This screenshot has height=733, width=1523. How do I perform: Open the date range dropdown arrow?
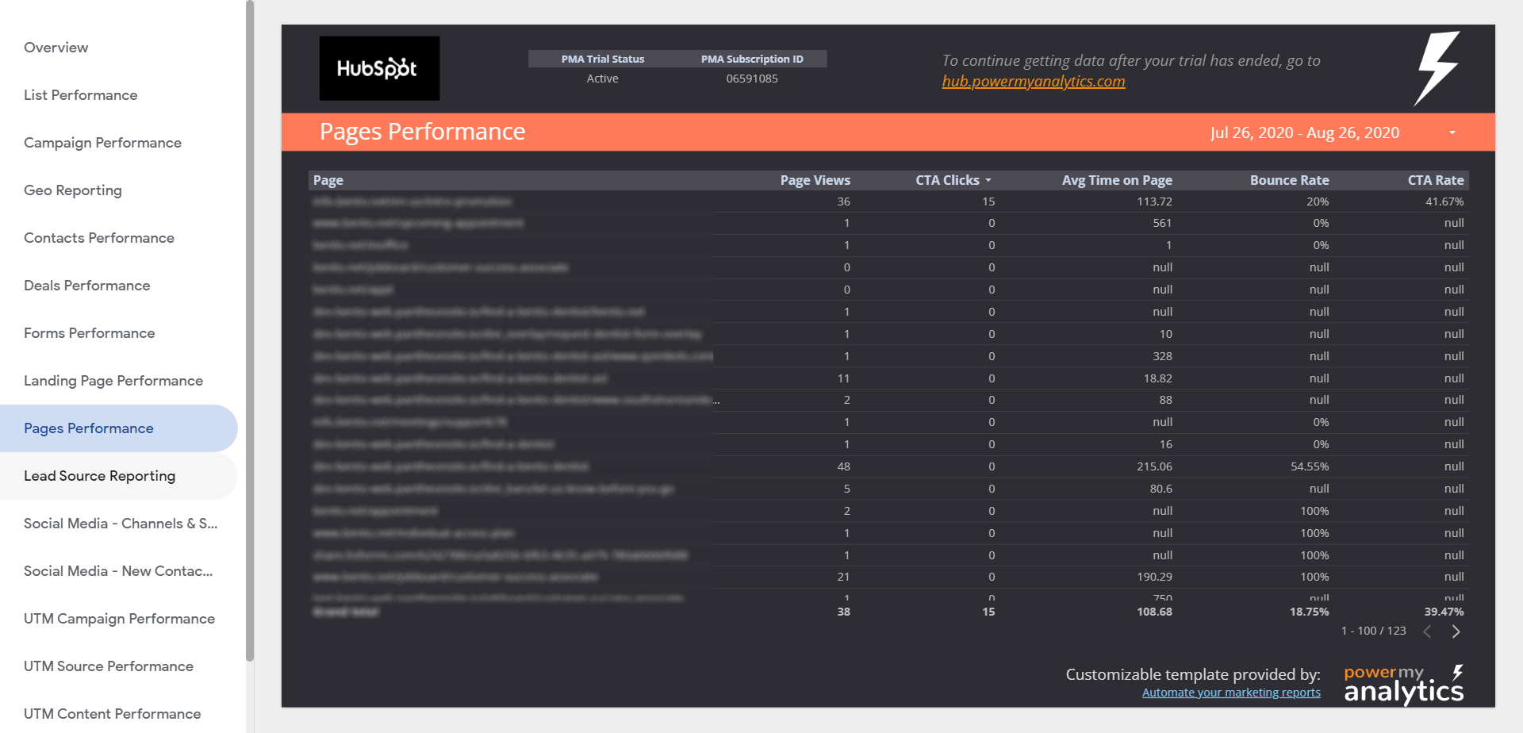pos(1452,132)
